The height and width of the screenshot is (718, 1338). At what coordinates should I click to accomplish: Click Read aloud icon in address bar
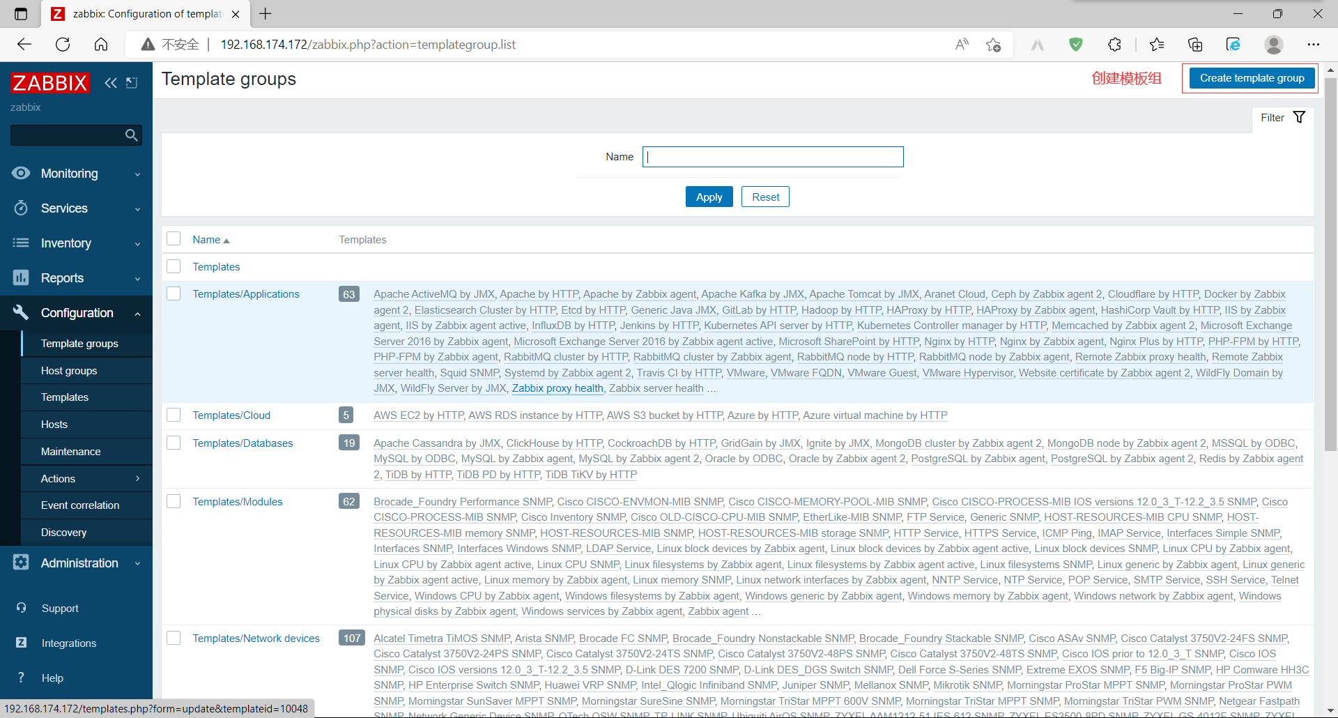click(962, 45)
